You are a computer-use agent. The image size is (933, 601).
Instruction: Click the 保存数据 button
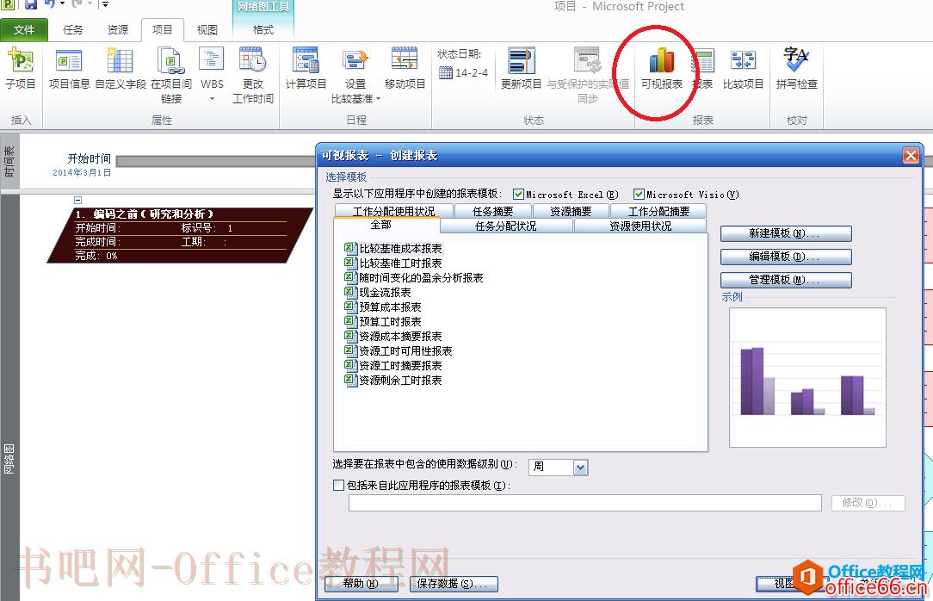(x=454, y=584)
